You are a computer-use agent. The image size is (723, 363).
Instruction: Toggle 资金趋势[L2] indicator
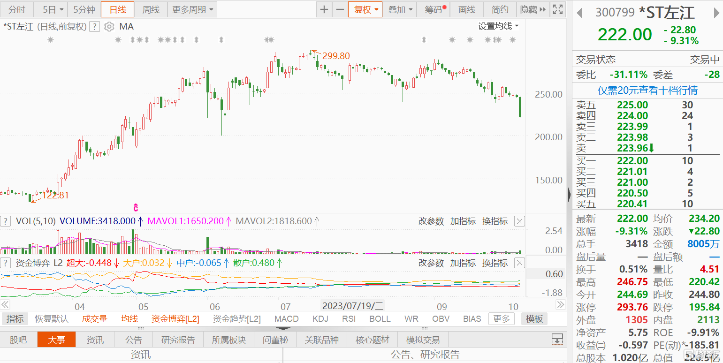[x=236, y=319]
